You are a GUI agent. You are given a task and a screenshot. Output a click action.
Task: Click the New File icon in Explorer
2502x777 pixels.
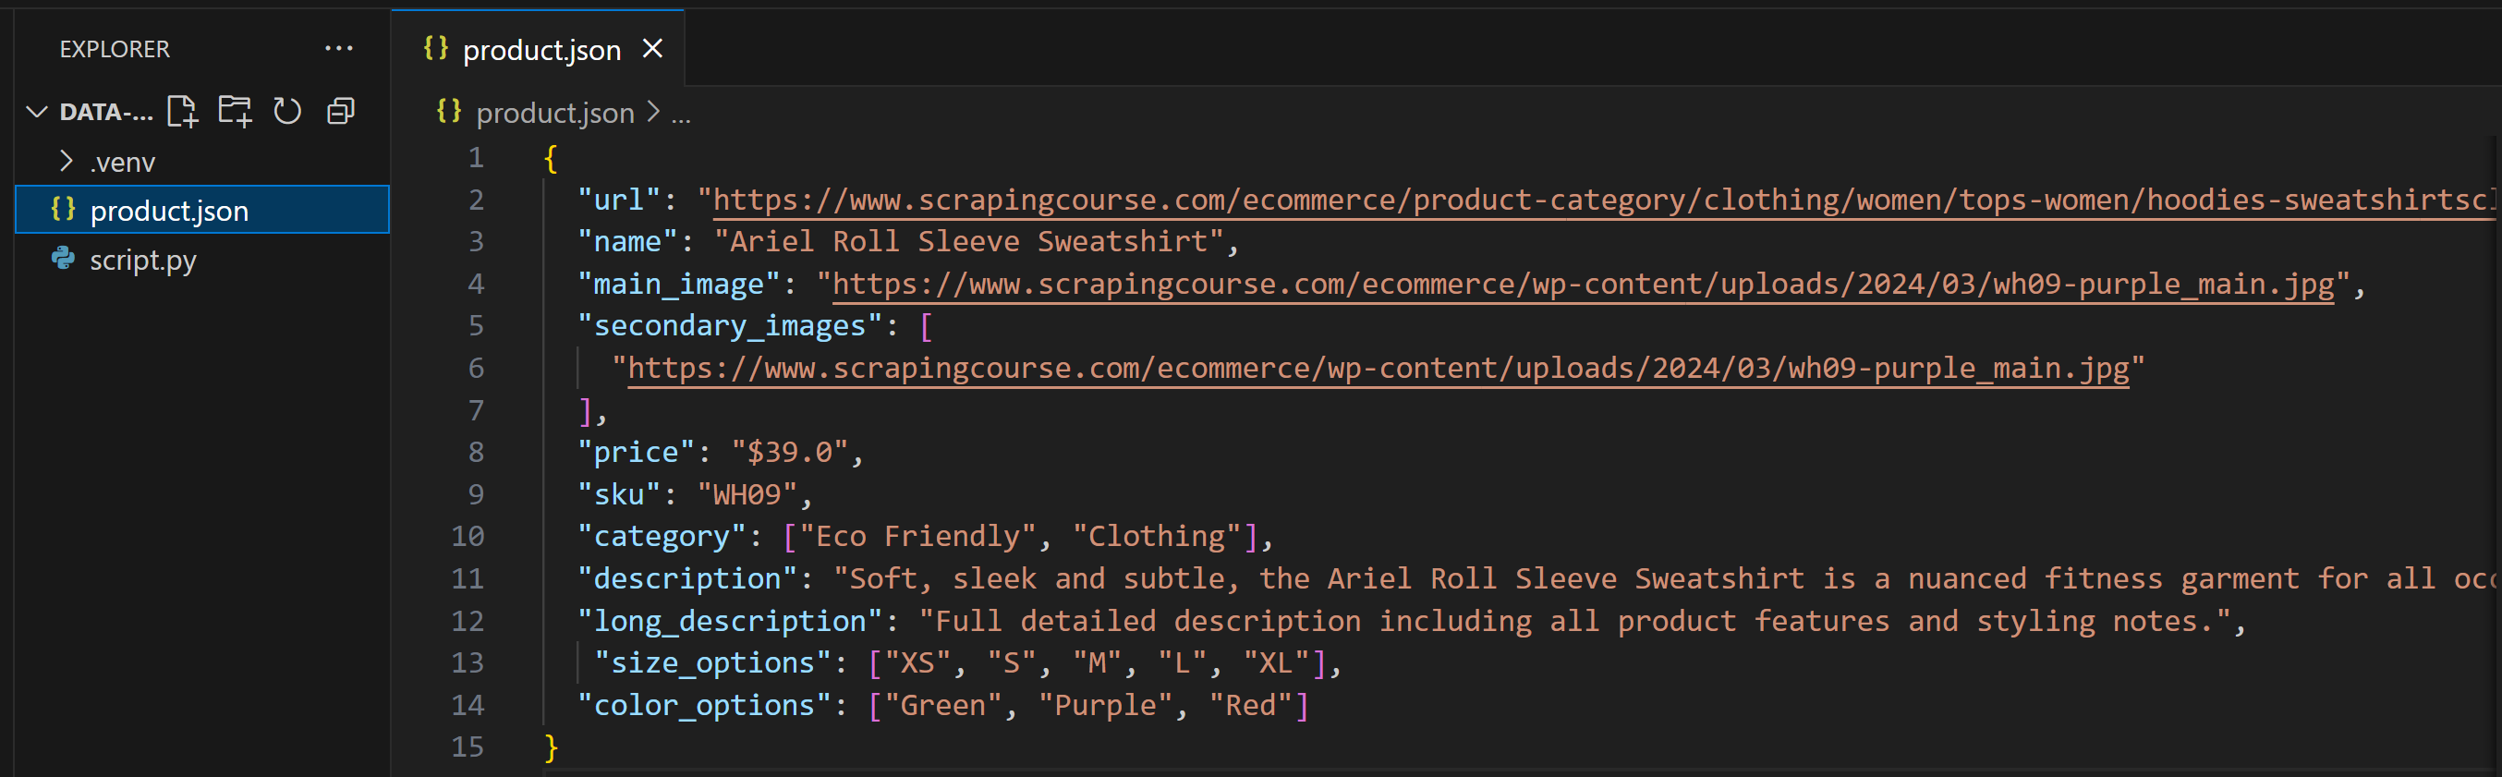[182, 112]
